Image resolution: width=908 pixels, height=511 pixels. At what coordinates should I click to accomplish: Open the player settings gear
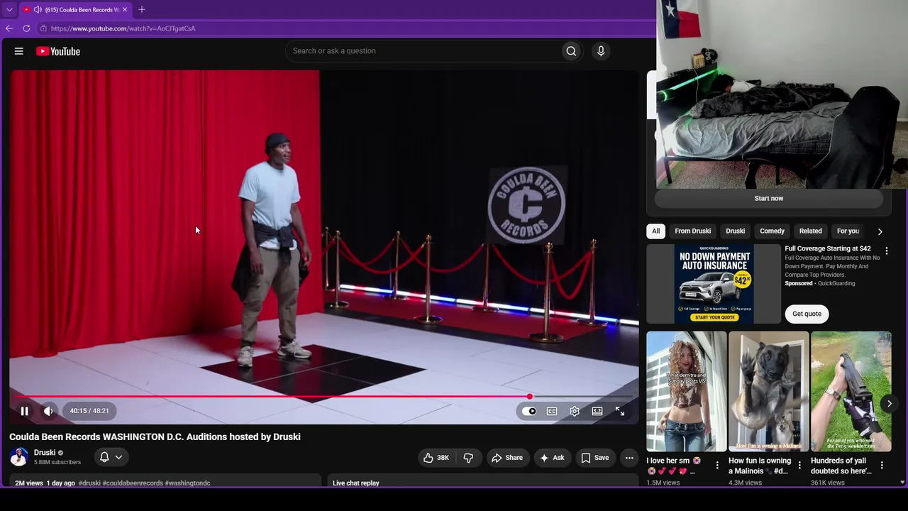[x=575, y=411]
